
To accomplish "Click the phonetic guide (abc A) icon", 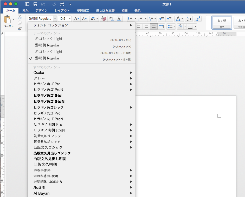I will pyautogui.click(x=111, y=19).
